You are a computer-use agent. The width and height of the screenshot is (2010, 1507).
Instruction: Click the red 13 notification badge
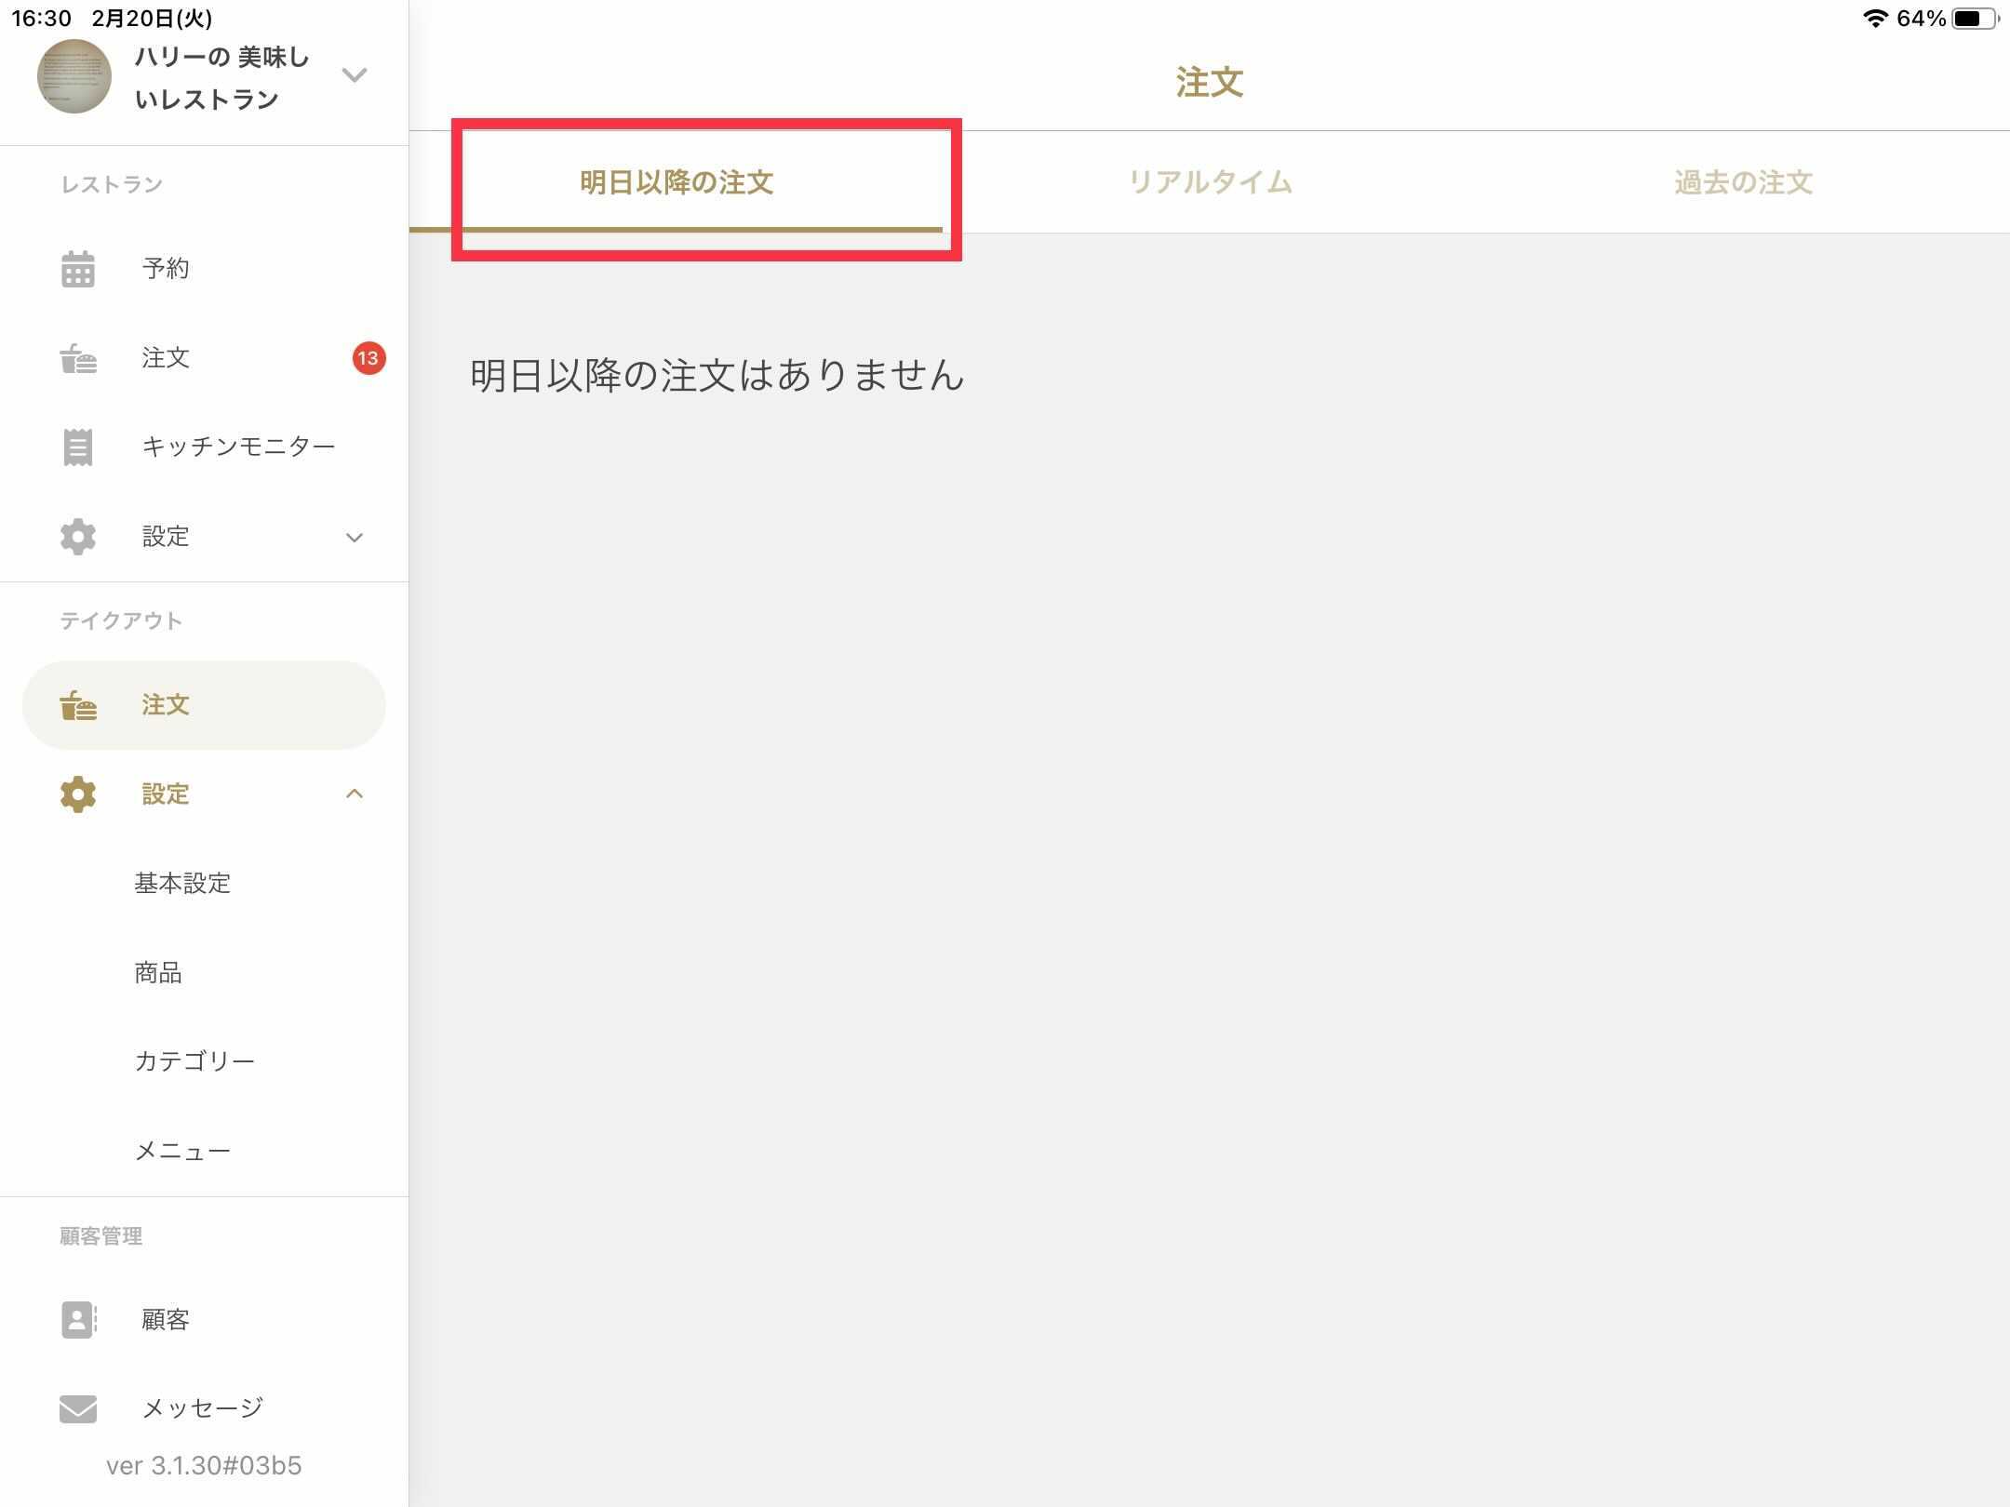tap(368, 358)
